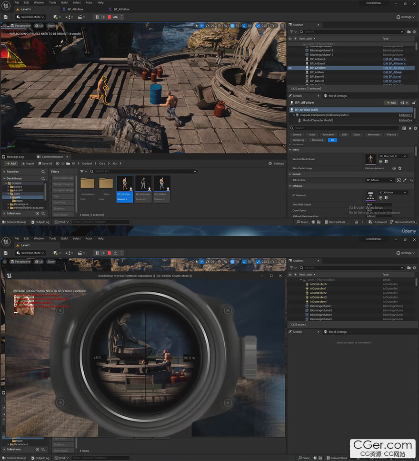The image size is (419, 461).
Task: Pause the play session in the lower editor
Action: click(97, 253)
